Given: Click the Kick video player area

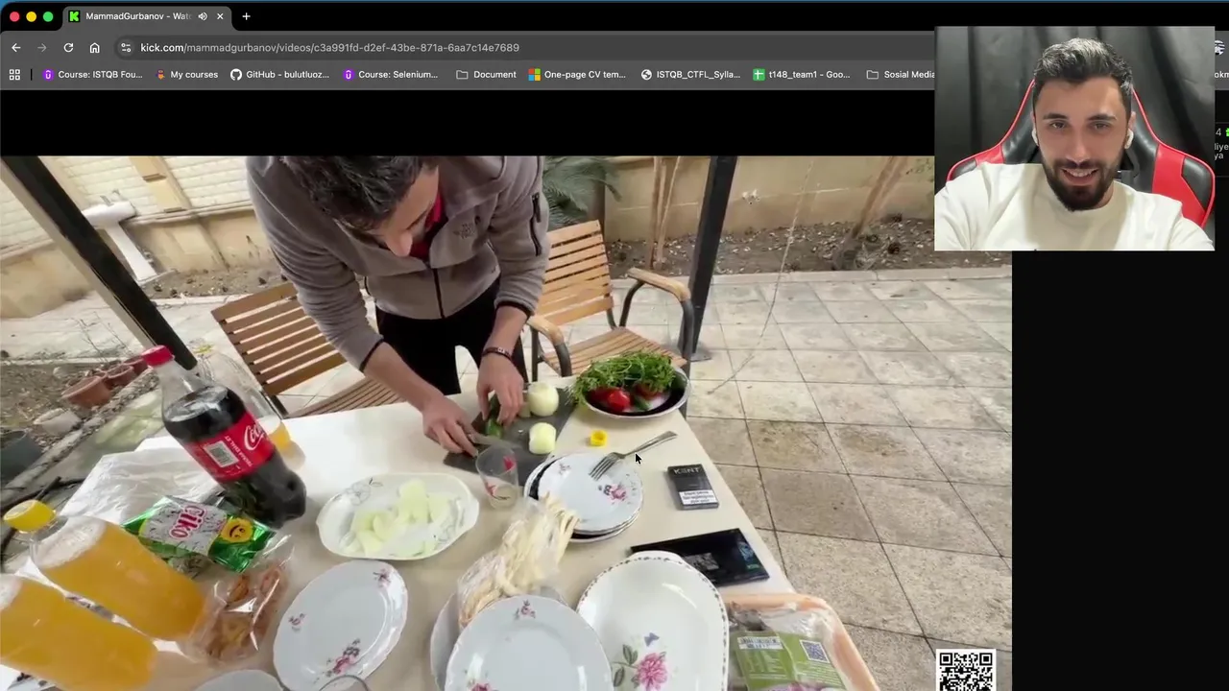Looking at the screenshot, I should tap(505, 422).
